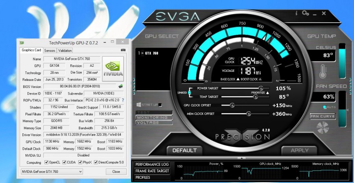Toggle the Start Up checkbox
Viewport: 354px width, 183px height.
[x=160, y=105]
